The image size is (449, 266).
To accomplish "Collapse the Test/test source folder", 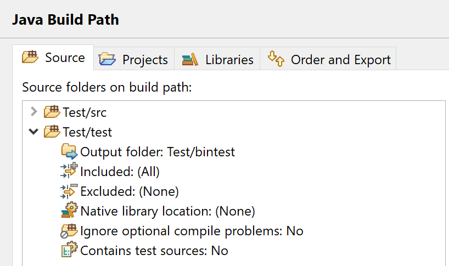I will point(33,132).
